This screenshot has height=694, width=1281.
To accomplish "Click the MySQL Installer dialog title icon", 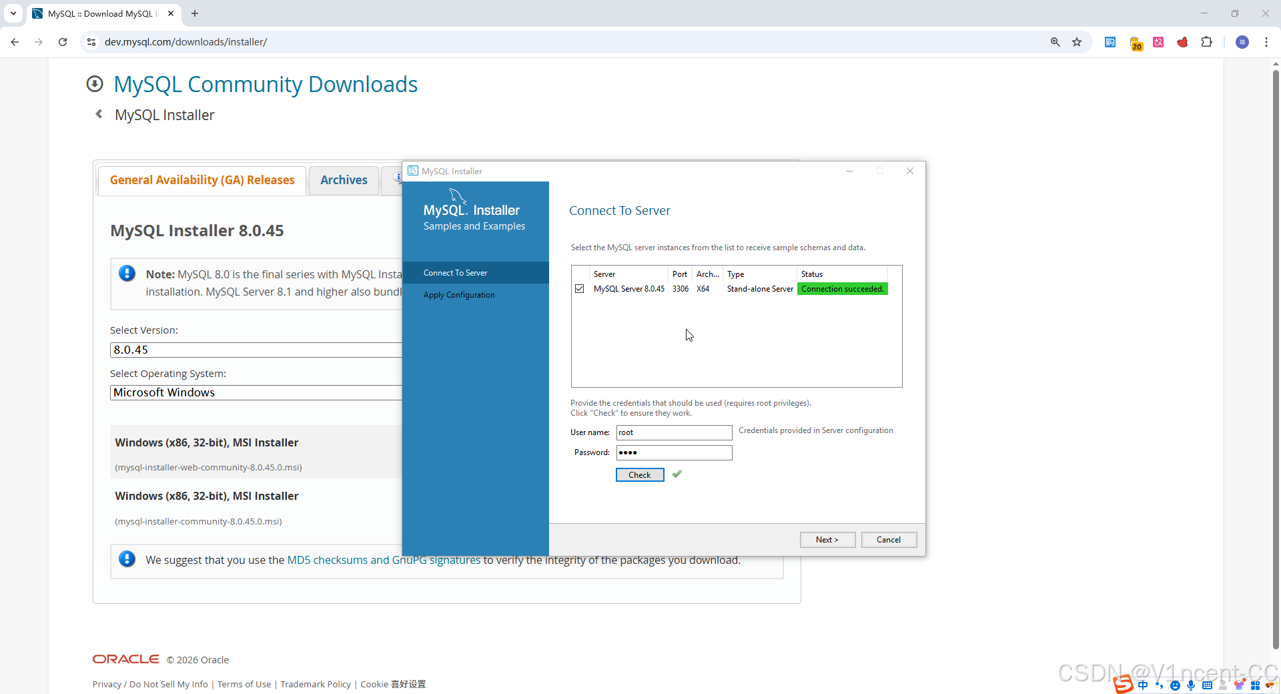I will pos(413,171).
